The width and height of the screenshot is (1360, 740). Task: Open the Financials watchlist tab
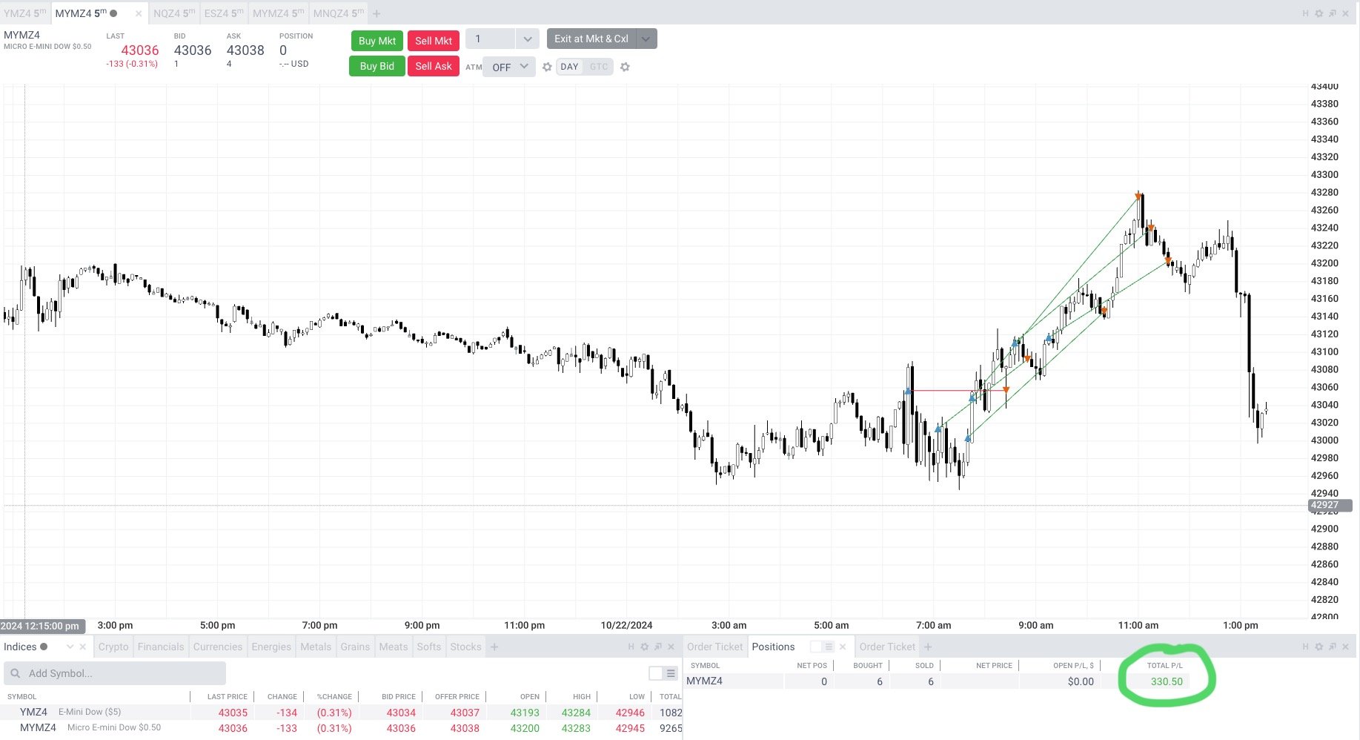click(x=161, y=647)
